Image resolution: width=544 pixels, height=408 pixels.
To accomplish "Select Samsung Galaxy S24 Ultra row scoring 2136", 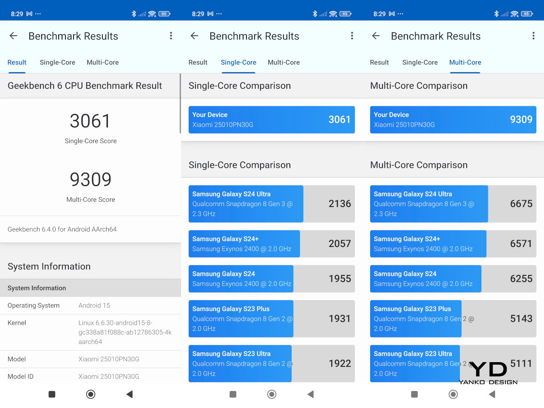I will click(272, 204).
